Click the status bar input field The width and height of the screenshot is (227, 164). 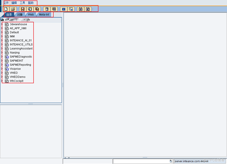click(x=141, y=161)
